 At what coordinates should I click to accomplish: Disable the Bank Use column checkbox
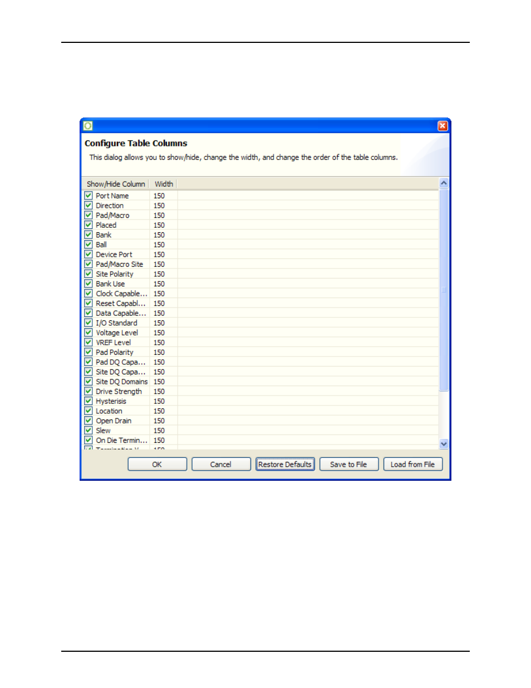[88, 284]
